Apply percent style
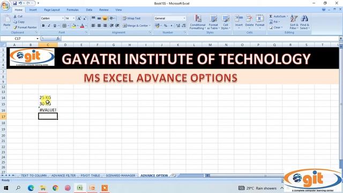 point(166,26)
